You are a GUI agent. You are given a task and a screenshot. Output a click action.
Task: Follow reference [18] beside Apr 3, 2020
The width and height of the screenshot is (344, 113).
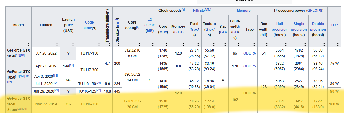point(55,75)
